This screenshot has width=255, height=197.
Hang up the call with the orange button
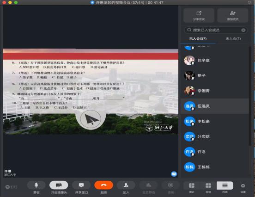pos(104,185)
